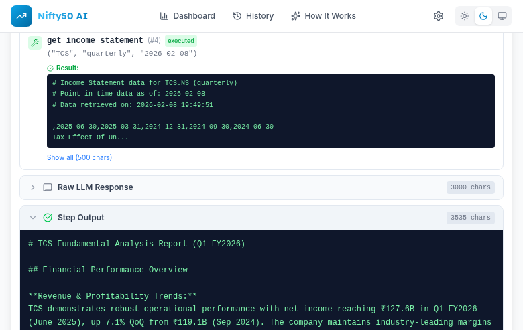Collapse the Step Output section
The image size is (523, 330).
pos(33,218)
